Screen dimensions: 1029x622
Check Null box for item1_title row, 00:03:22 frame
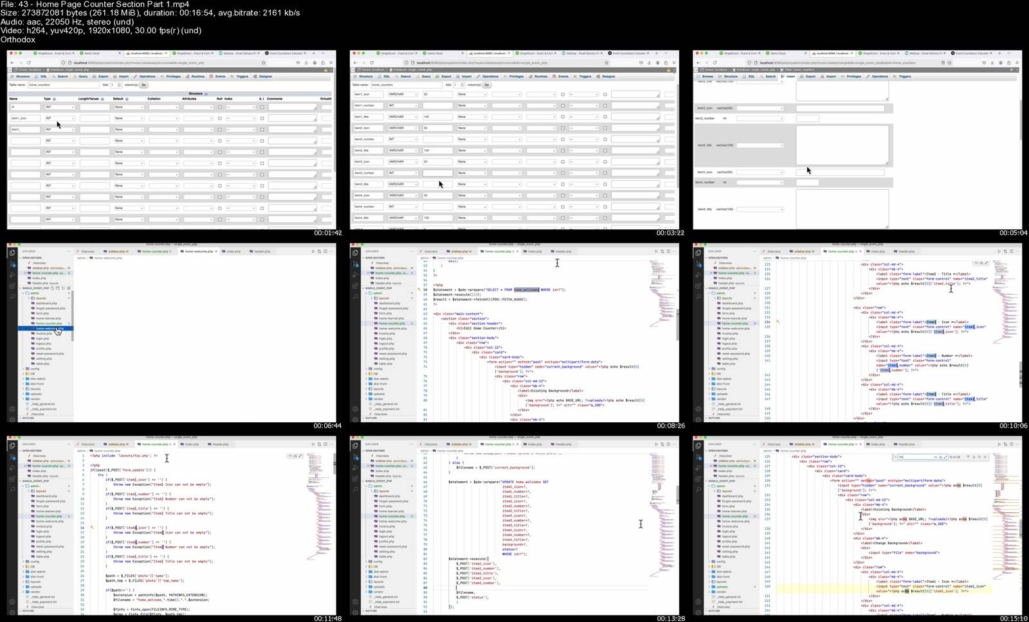562,117
